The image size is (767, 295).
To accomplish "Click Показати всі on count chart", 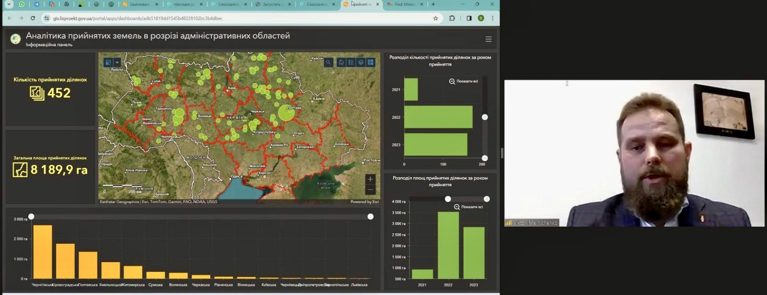I will (x=464, y=82).
